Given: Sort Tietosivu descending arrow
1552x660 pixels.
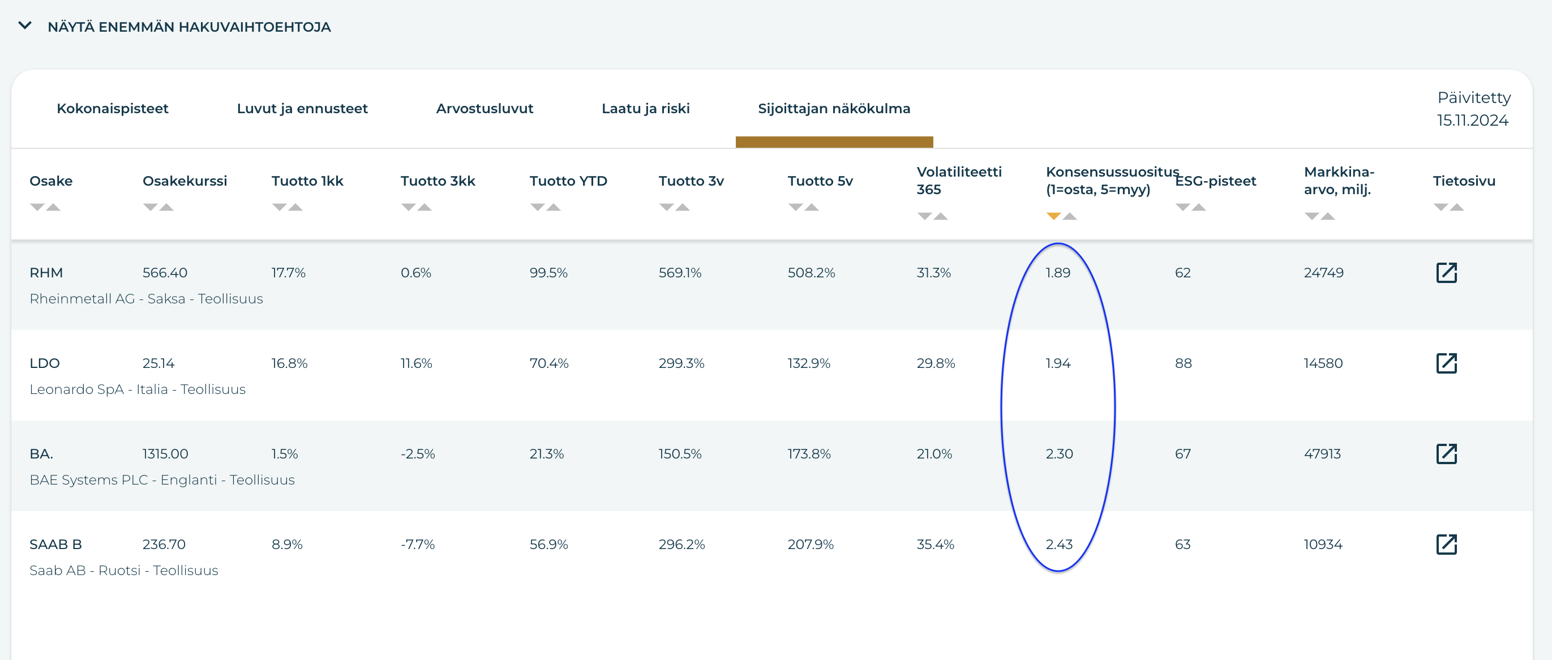Looking at the screenshot, I should click(1440, 207).
